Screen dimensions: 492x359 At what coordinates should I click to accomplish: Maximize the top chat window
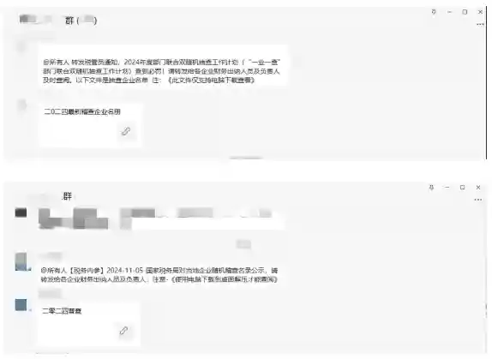pyautogui.click(x=465, y=12)
